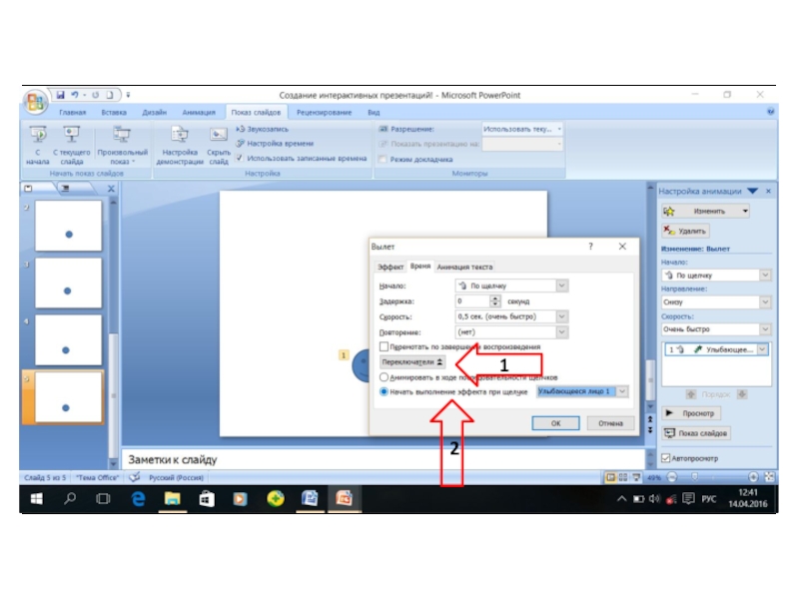Switch to the Эффект tab
This screenshot has height=599, width=799.
pyautogui.click(x=390, y=267)
